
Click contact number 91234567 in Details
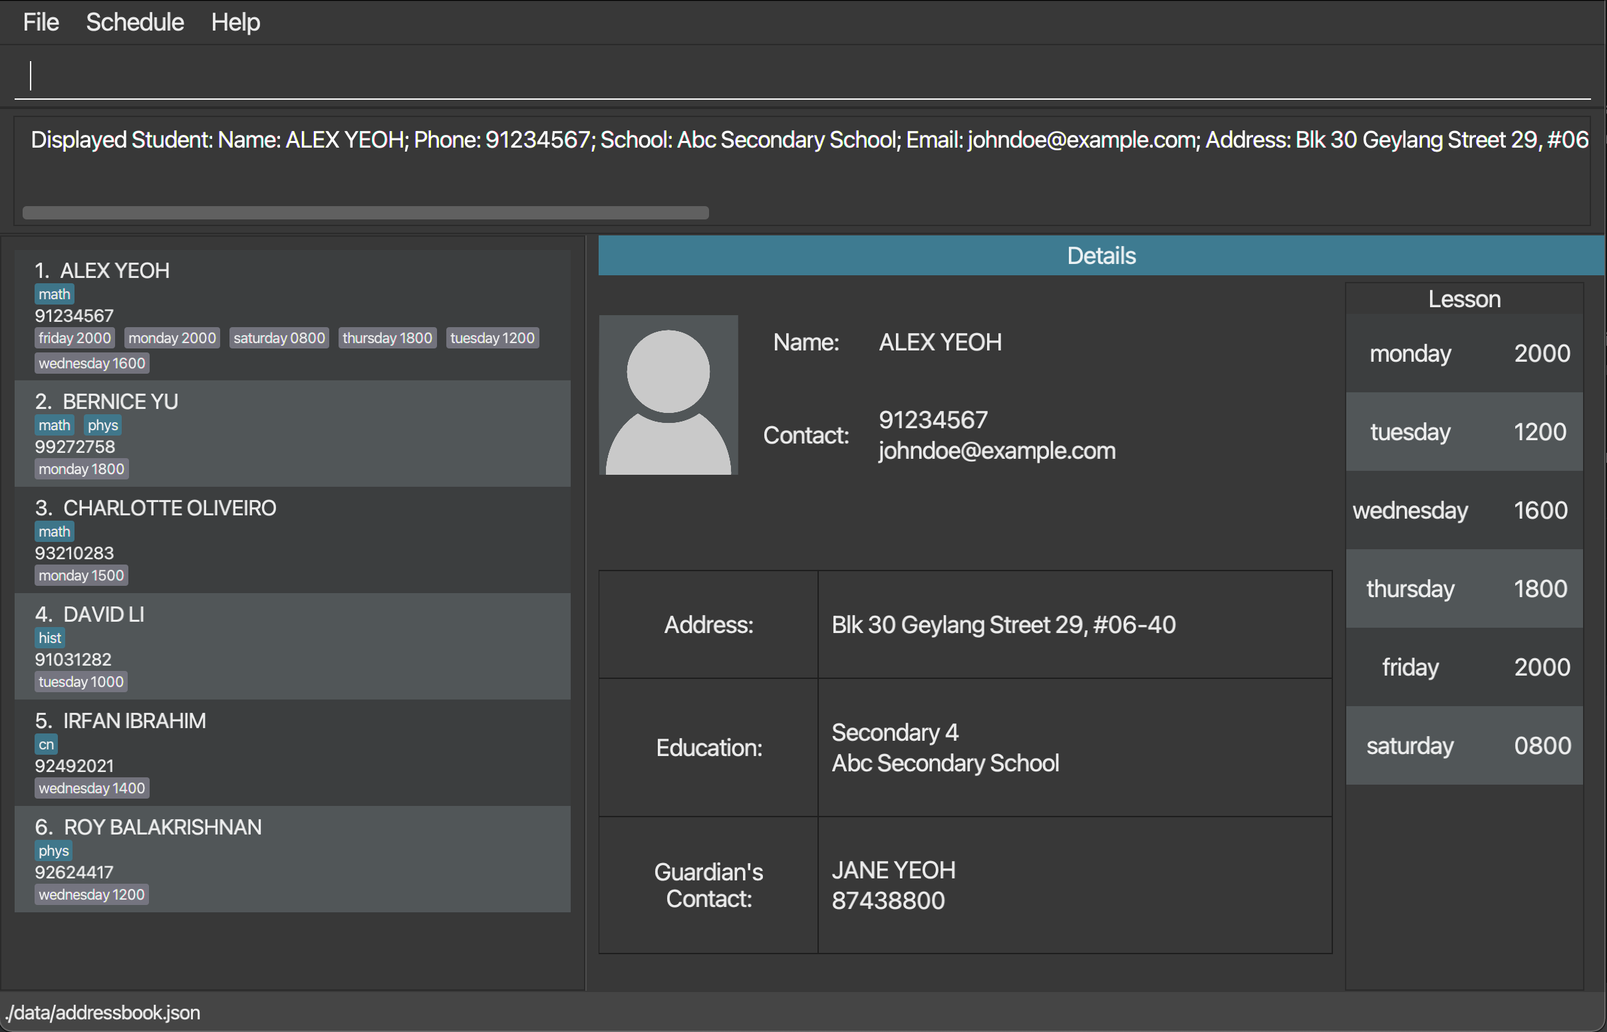(933, 420)
